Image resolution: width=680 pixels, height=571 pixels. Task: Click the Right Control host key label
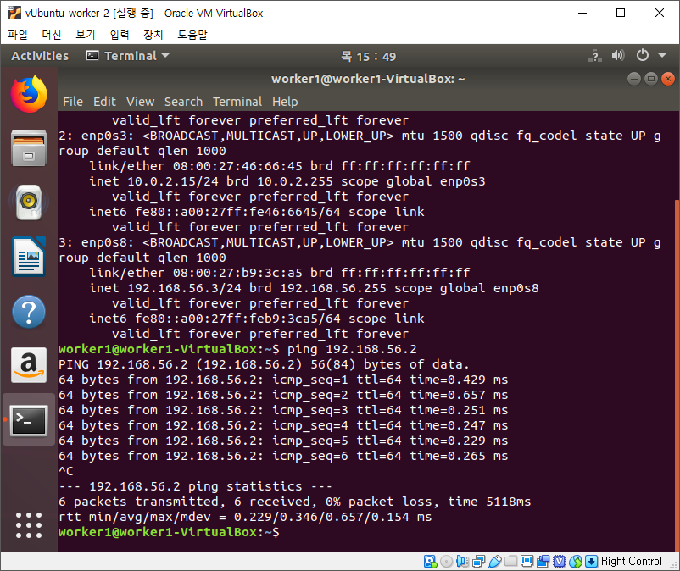point(632,562)
